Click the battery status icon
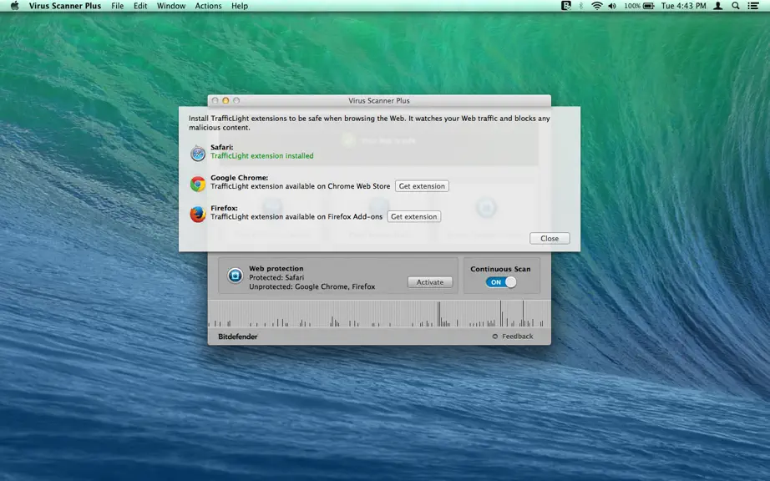The height and width of the screenshot is (481, 770). 649,6
